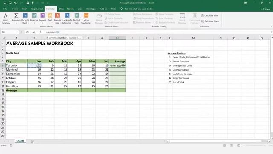The width and height of the screenshot is (273, 154).
Task: Expand the formula bar at right end
Action: click(x=271, y=32)
